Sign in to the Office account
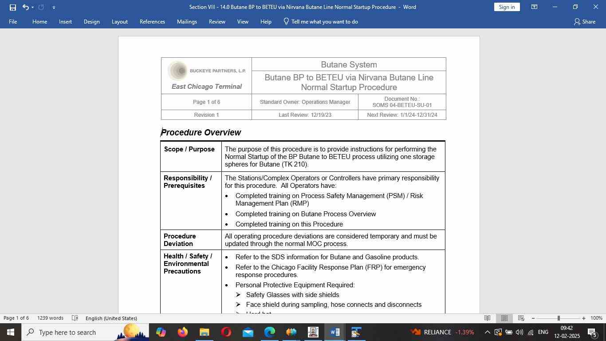This screenshot has width=606, height=341. point(507,7)
